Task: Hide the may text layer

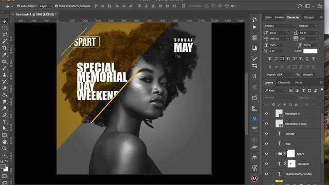Action: (x=266, y=144)
